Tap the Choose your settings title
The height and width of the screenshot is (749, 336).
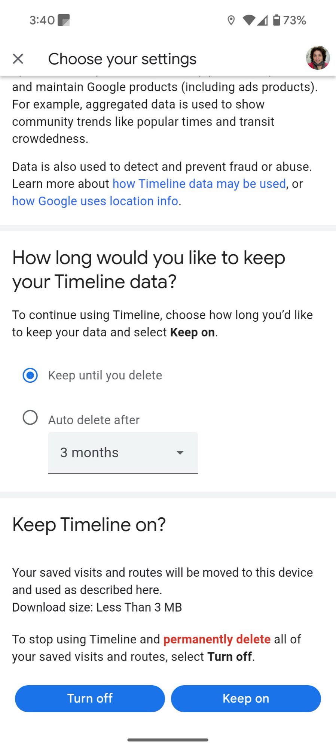(122, 59)
